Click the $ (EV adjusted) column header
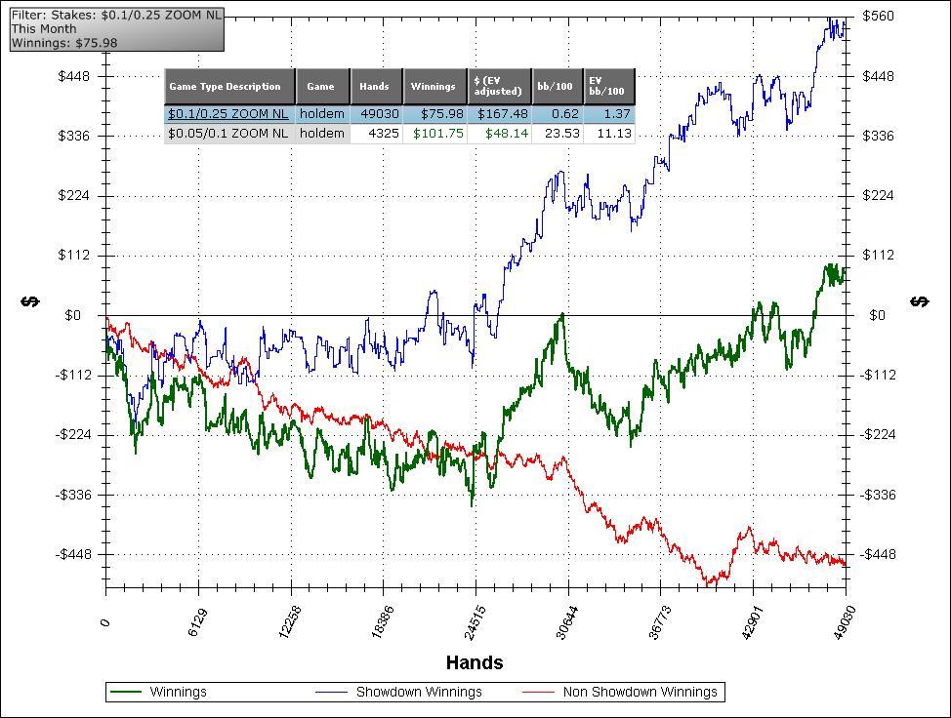 pos(499,86)
